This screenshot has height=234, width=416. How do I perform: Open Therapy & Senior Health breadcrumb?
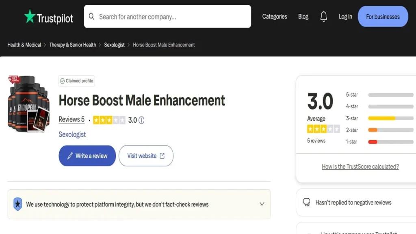pyautogui.click(x=72, y=45)
